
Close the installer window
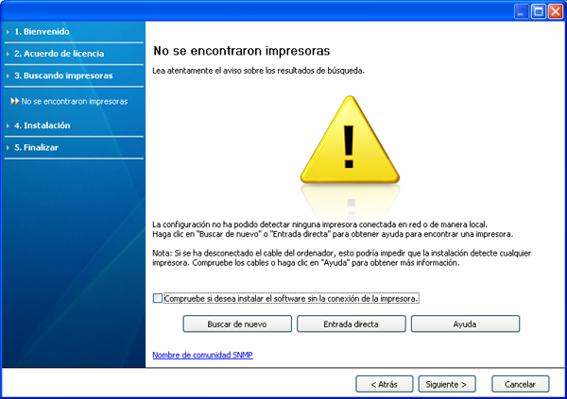[556, 11]
